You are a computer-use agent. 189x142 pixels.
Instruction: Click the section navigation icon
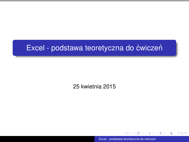tap(160, 133)
